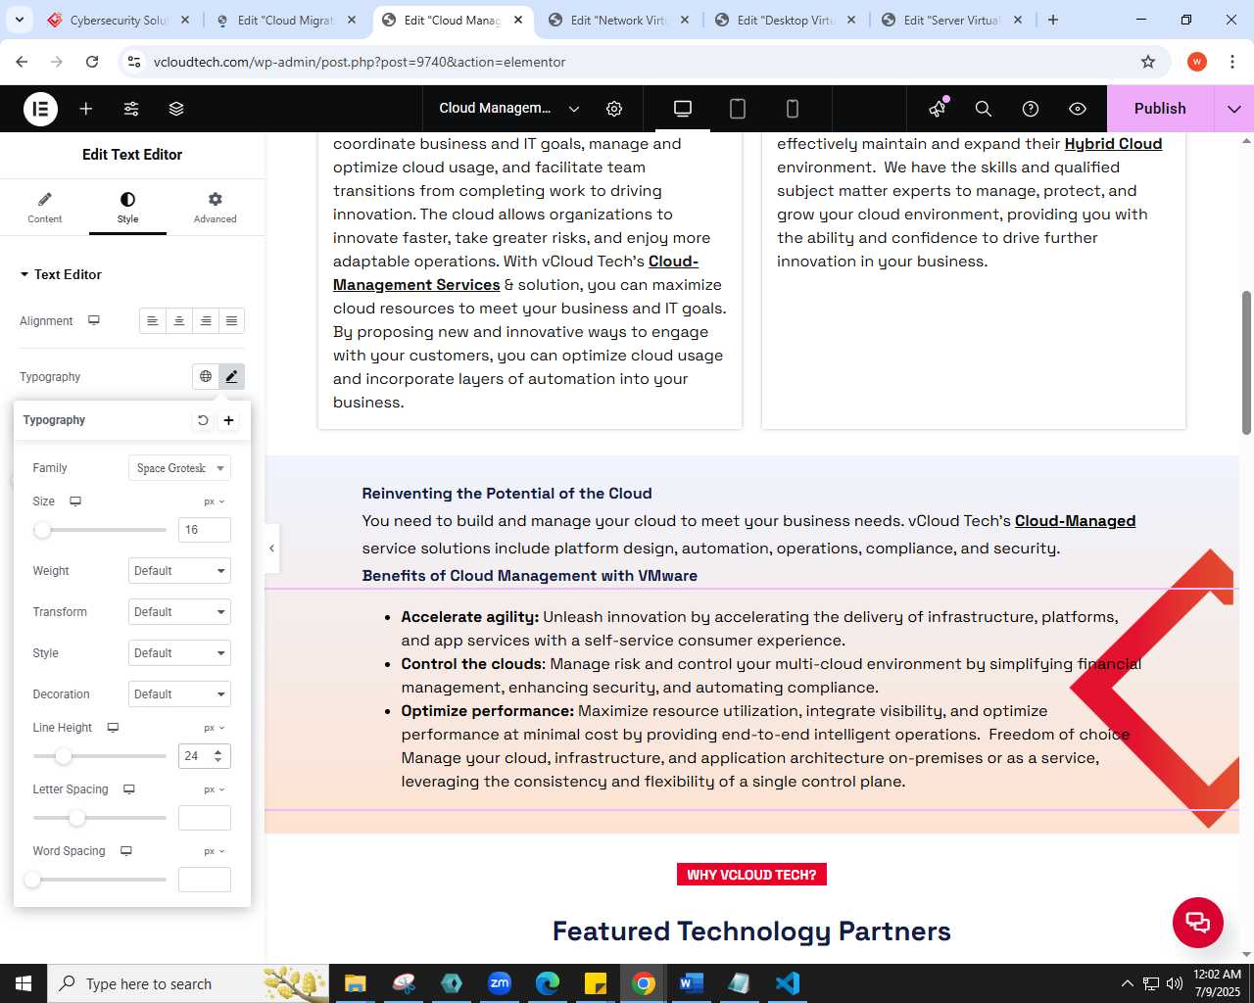
Task: Click the Word Spacing value field
Action: coord(205,880)
